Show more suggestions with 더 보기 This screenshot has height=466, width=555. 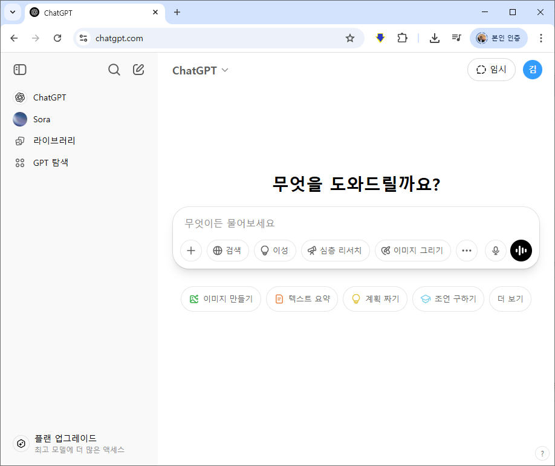tap(510, 299)
